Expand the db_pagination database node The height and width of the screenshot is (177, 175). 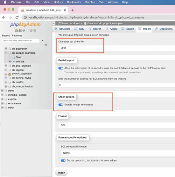point(6,49)
